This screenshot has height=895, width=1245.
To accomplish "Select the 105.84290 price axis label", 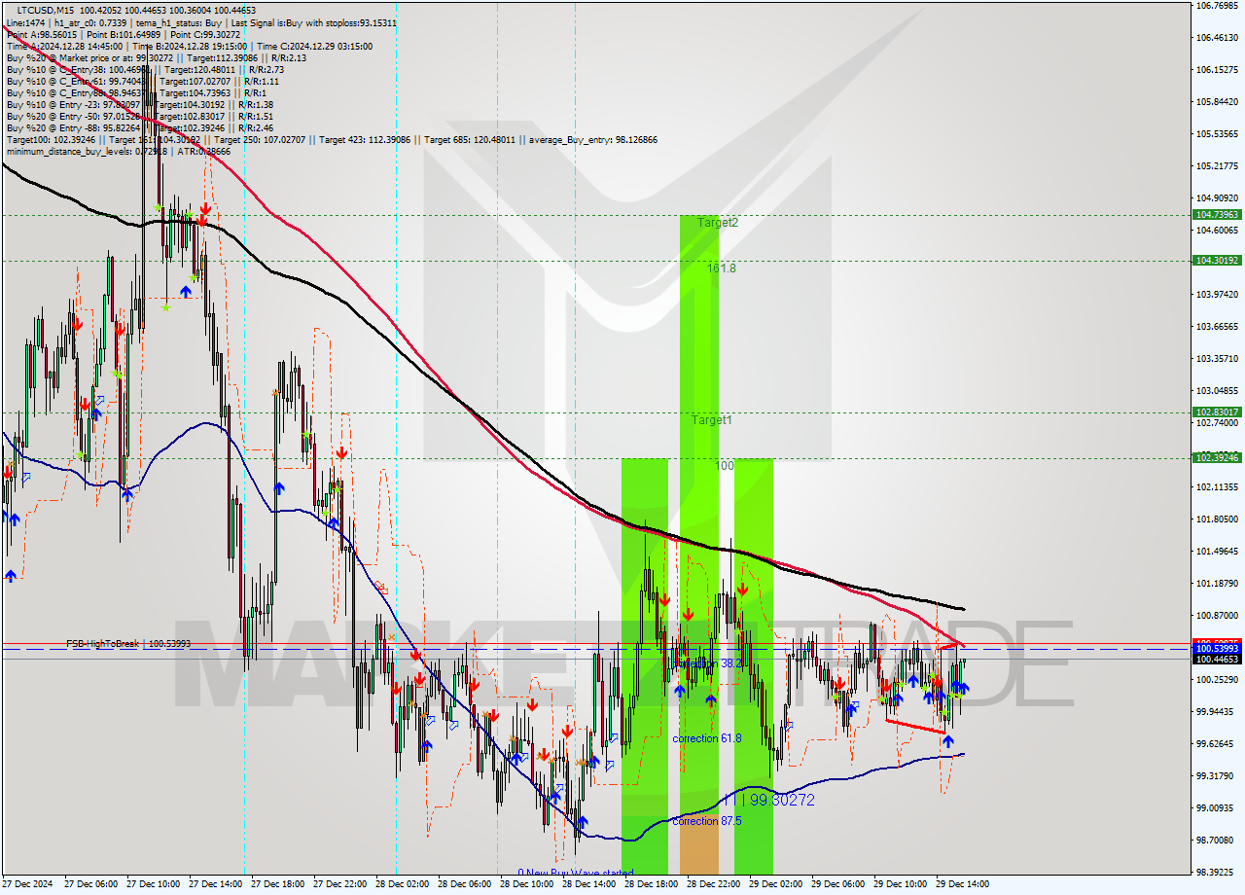I will click(1218, 101).
